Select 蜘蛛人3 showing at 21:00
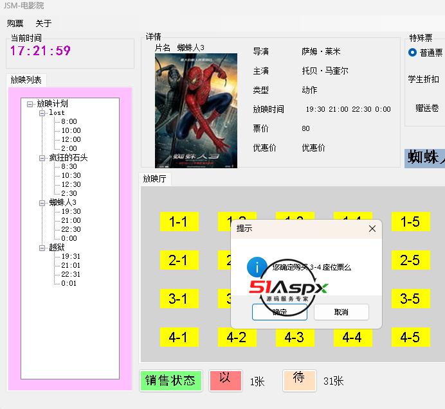Image resolution: width=445 pixels, height=409 pixels. (71, 220)
